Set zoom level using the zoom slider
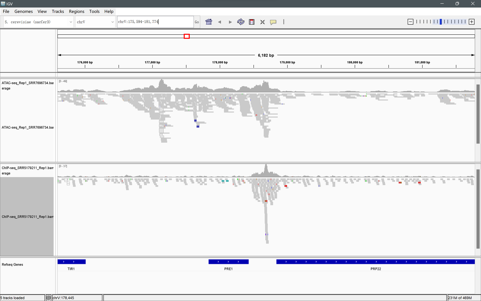 441,21
